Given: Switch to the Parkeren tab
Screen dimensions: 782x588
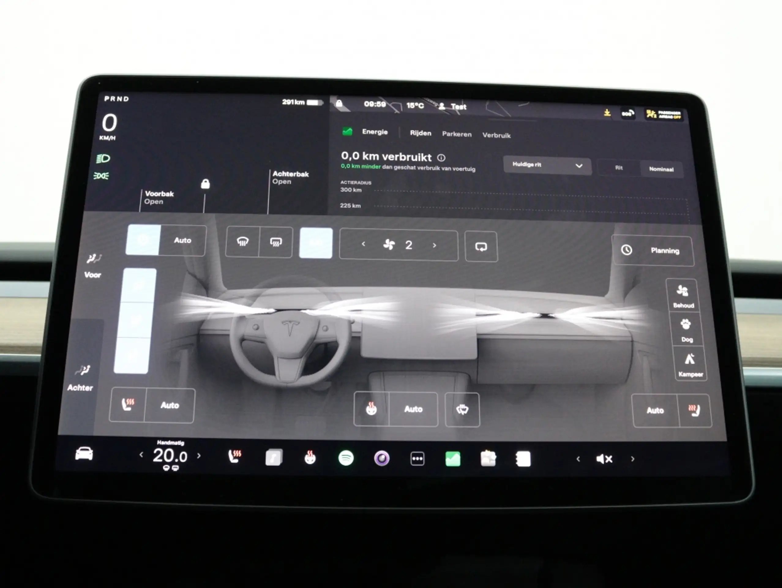Looking at the screenshot, I should click(457, 134).
